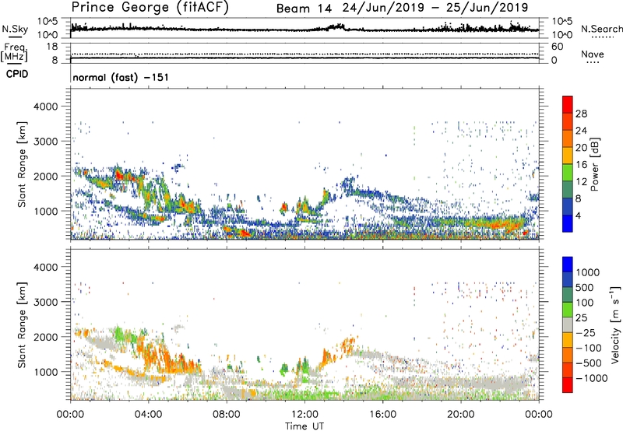Click the '04:00' time tick label

coord(148,415)
